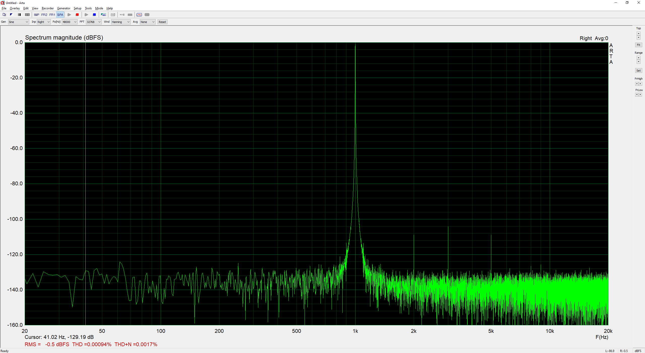Open the Tools menu
645x353 pixels.
pos(88,8)
